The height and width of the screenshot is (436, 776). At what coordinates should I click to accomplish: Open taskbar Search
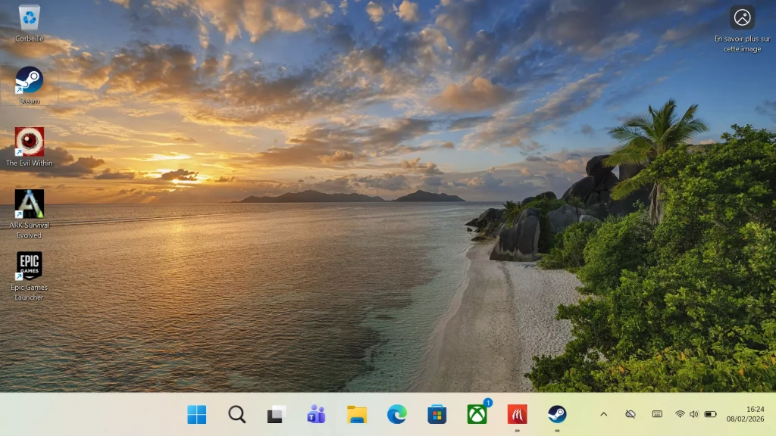pos(237,414)
